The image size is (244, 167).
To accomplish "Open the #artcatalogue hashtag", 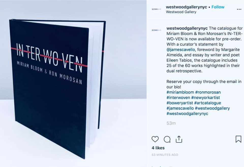I will click(208, 103).
